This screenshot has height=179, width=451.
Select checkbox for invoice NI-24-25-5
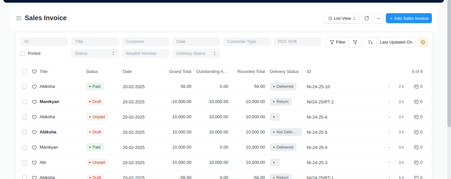coord(24,132)
